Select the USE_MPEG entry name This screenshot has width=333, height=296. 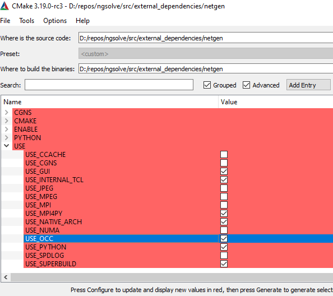[x=41, y=196]
